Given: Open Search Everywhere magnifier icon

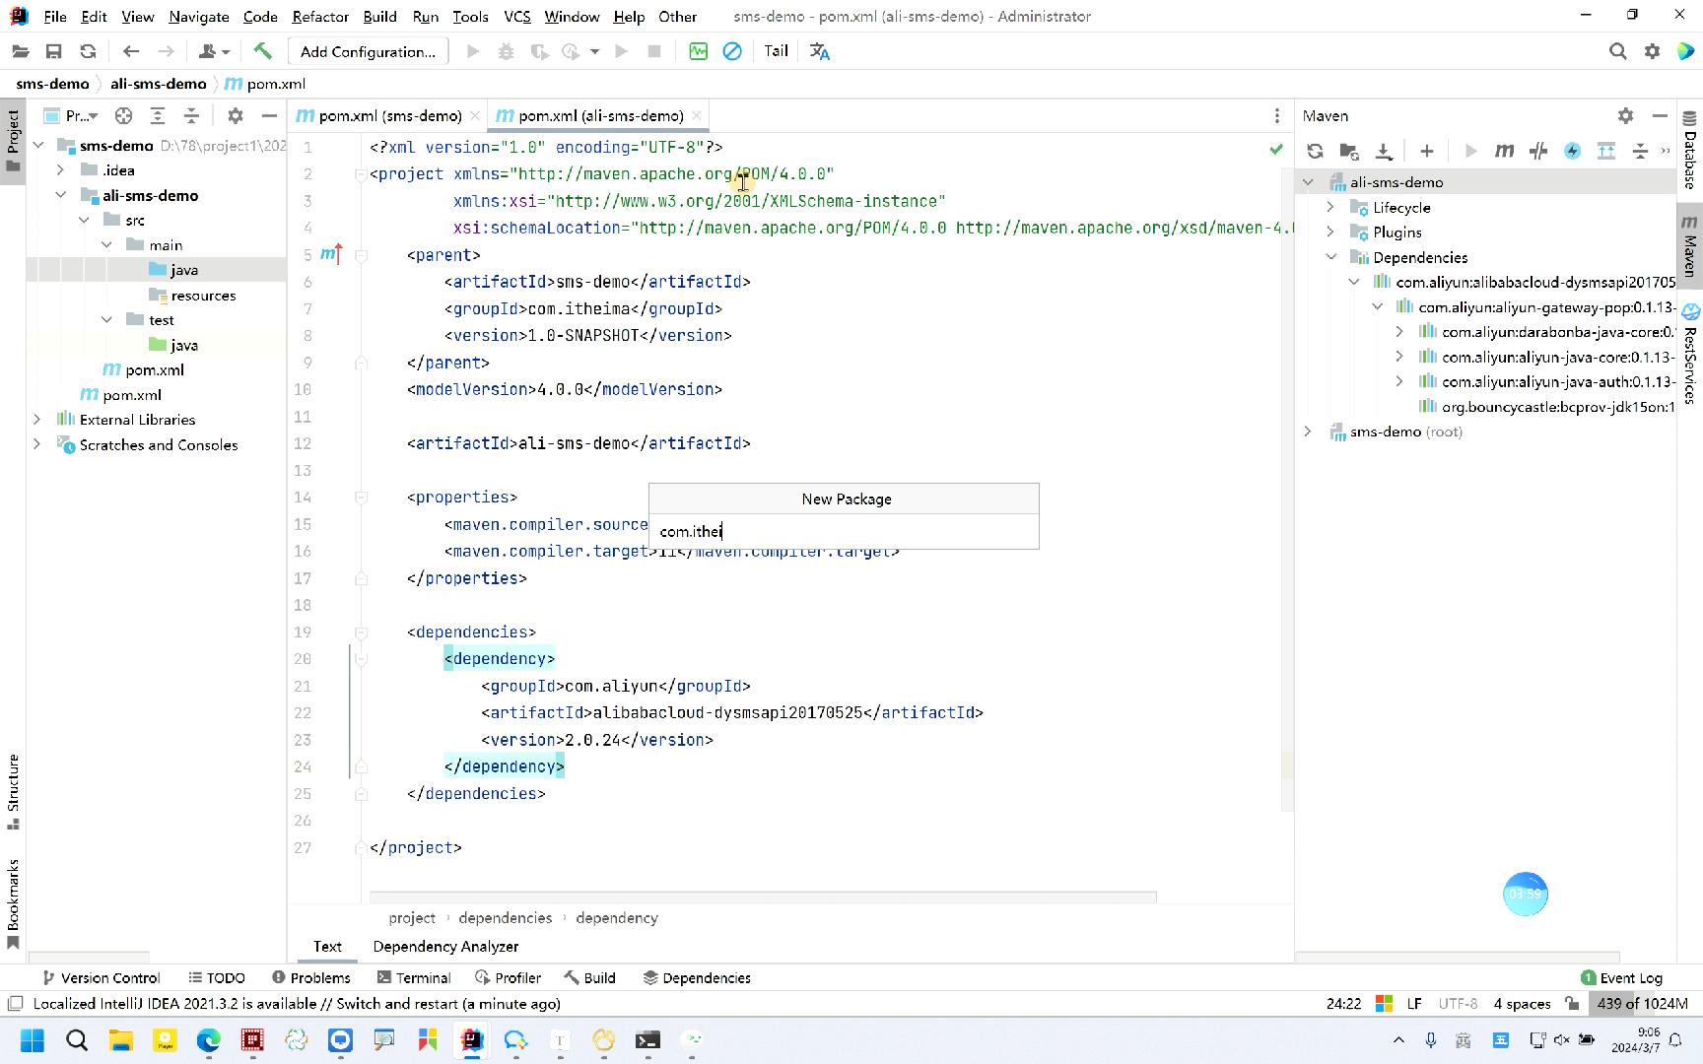Looking at the screenshot, I should (1617, 51).
